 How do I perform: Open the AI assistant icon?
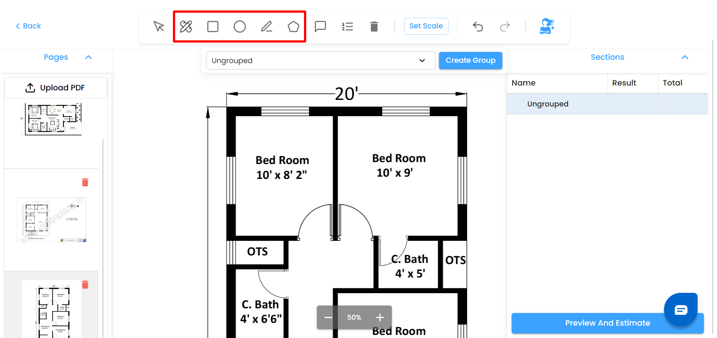547,26
